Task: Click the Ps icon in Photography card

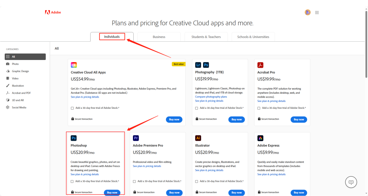Action: click(x=206, y=65)
